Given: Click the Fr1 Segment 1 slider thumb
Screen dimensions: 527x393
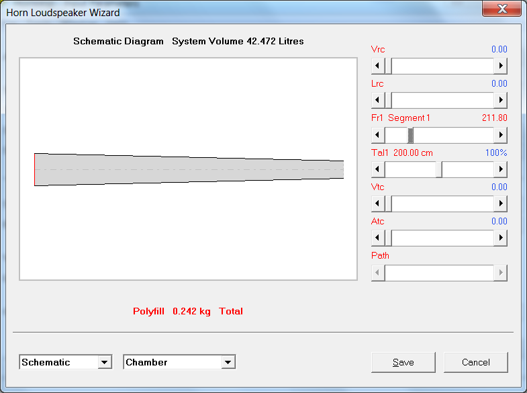Looking at the screenshot, I should (x=410, y=135).
